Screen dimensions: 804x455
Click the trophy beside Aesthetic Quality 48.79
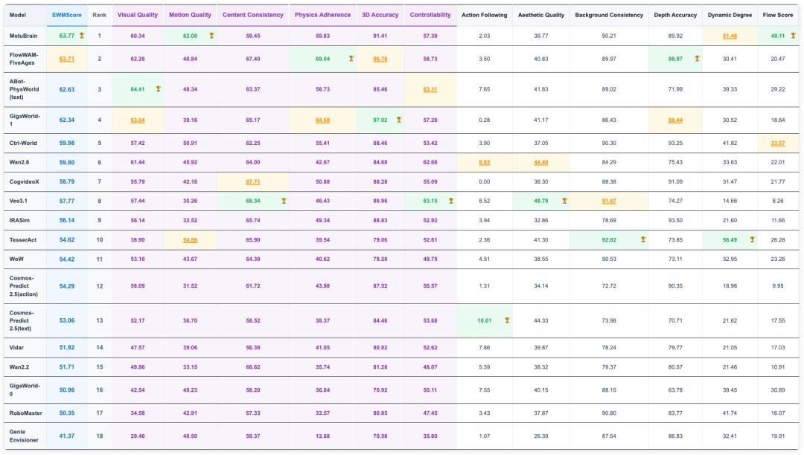[564, 201]
